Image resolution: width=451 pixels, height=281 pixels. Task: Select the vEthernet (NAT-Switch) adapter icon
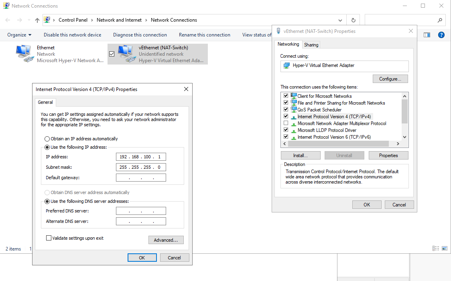pyautogui.click(x=126, y=54)
